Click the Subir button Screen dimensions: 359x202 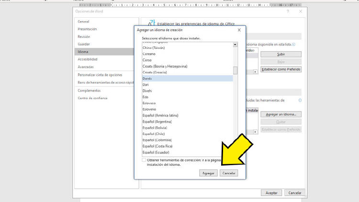coord(281,54)
